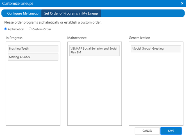Select the Making A Snack program

click(33, 57)
